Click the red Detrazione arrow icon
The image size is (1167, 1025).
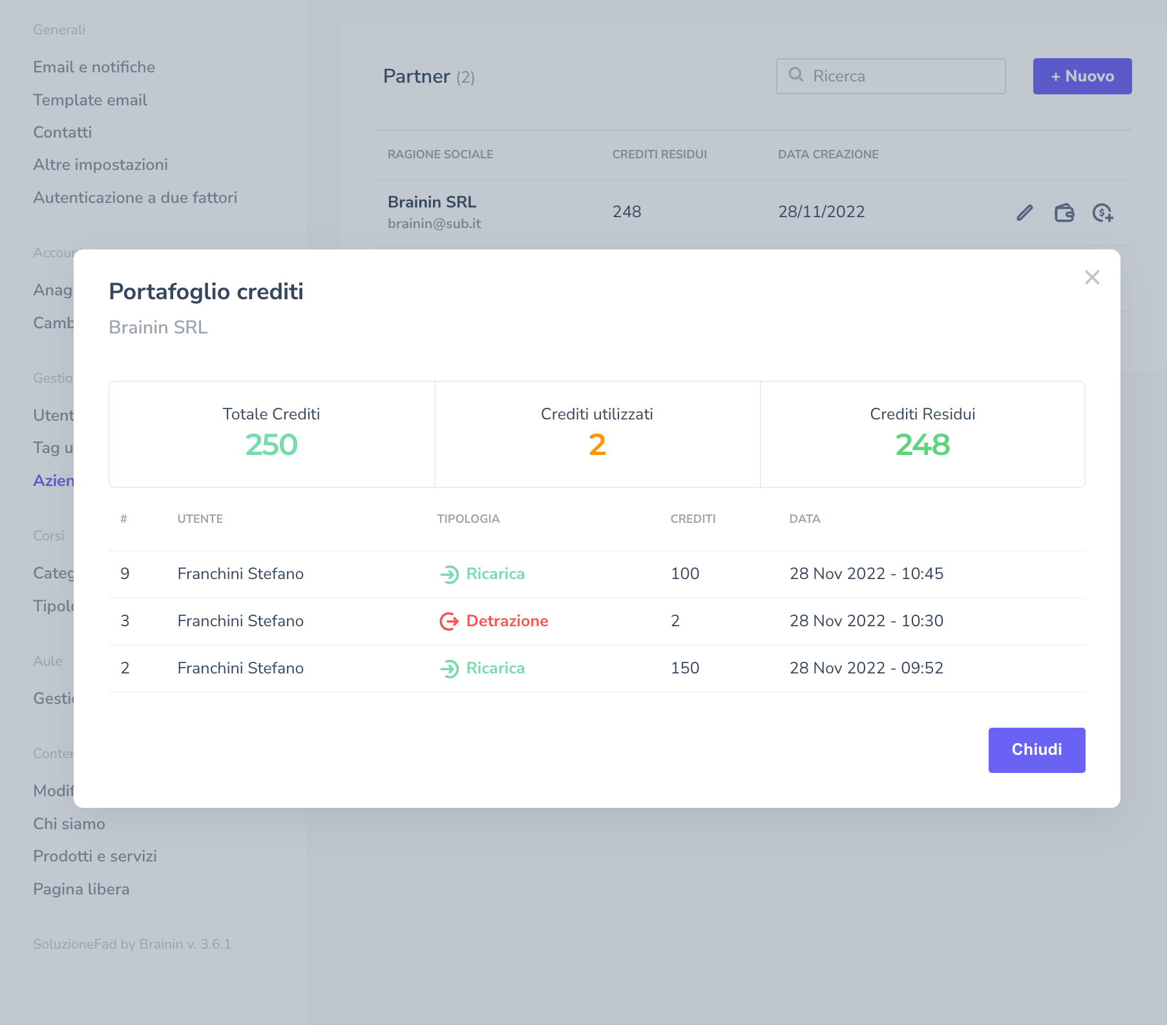(x=449, y=621)
